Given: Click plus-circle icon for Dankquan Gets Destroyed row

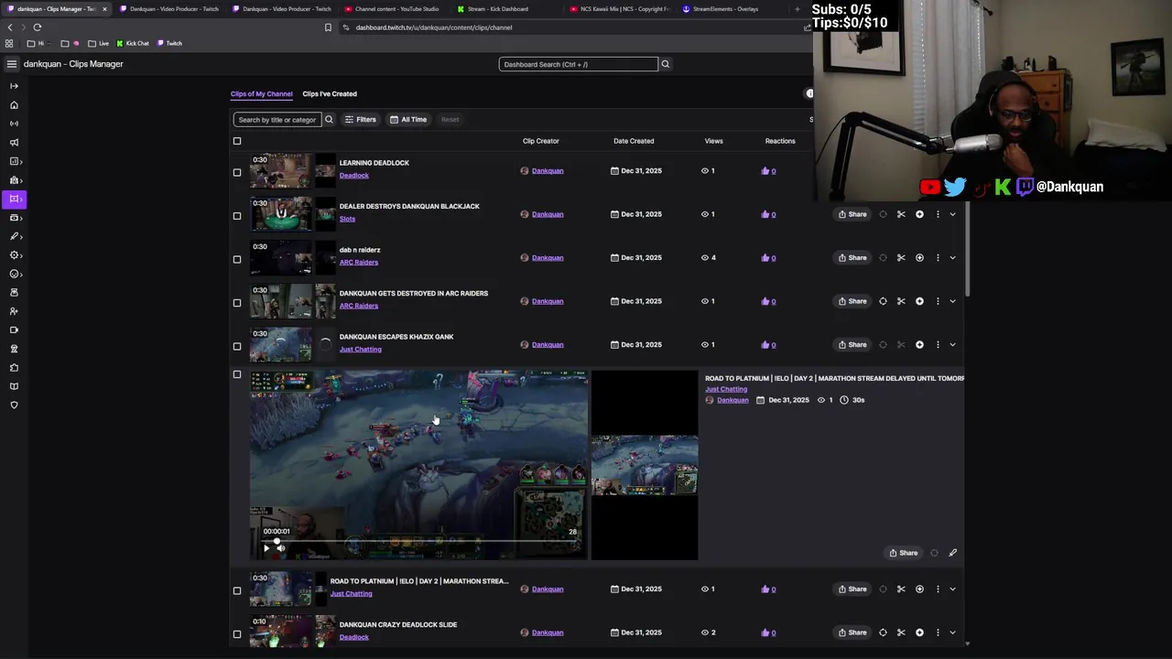Looking at the screenshot, I should [x=919, y=301].
